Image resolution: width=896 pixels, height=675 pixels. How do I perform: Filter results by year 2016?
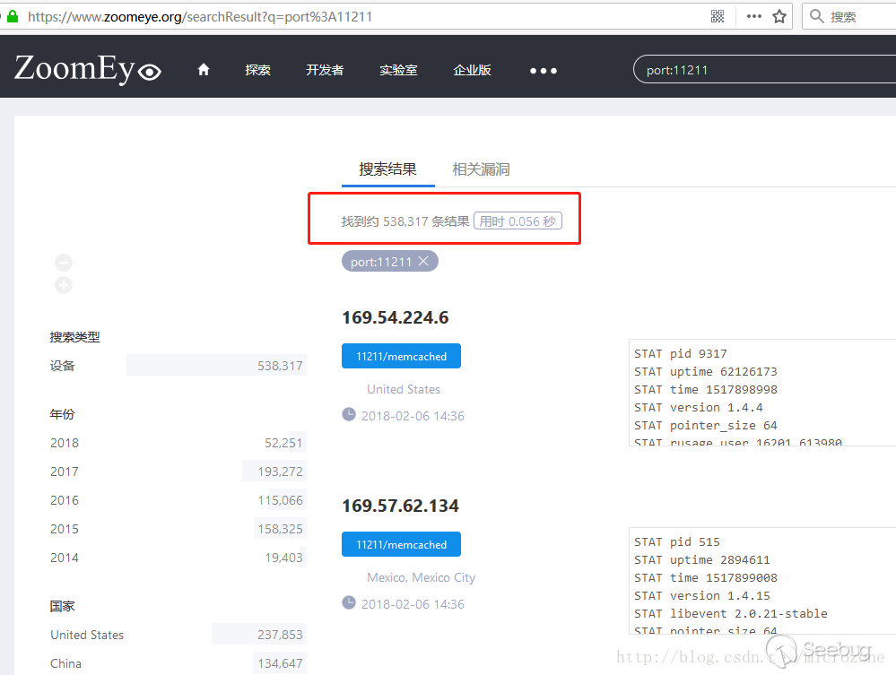(178, 500)
